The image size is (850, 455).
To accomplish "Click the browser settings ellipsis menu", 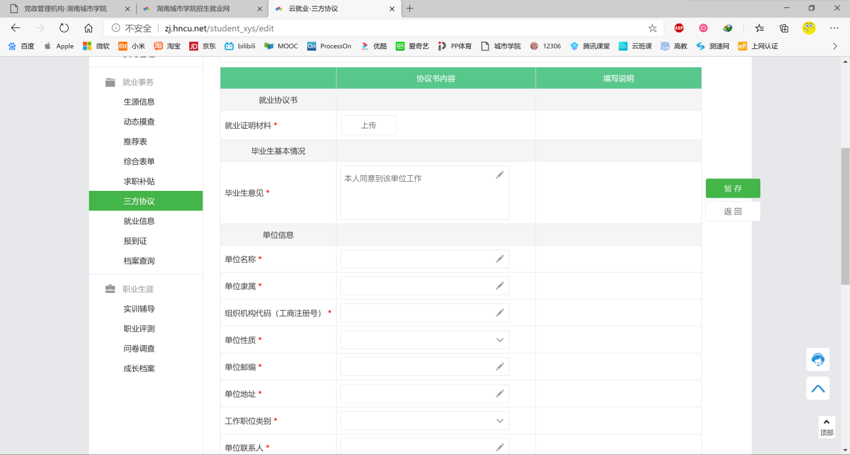I will coord(834,28).
